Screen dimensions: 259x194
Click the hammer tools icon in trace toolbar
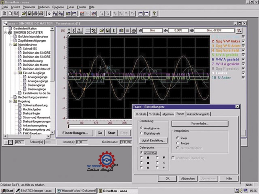pyautogui.click(x=94, y=31)
